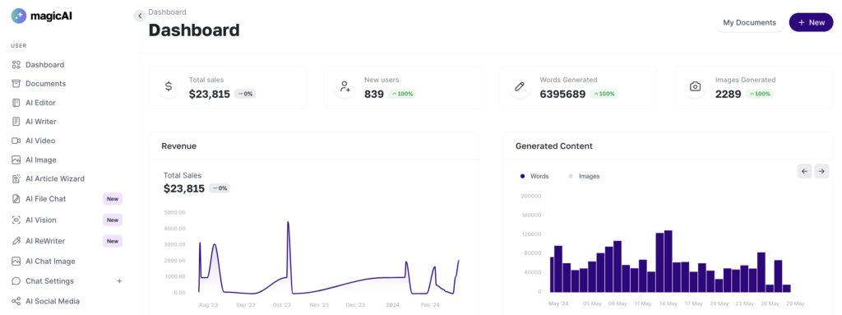Click the AI Video camera icon
This screenshot has height=315, width=842.
coord(16,141)
